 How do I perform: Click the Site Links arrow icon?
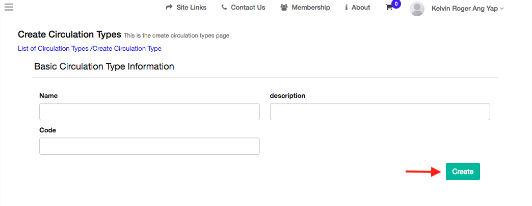(x=169, y=7)
